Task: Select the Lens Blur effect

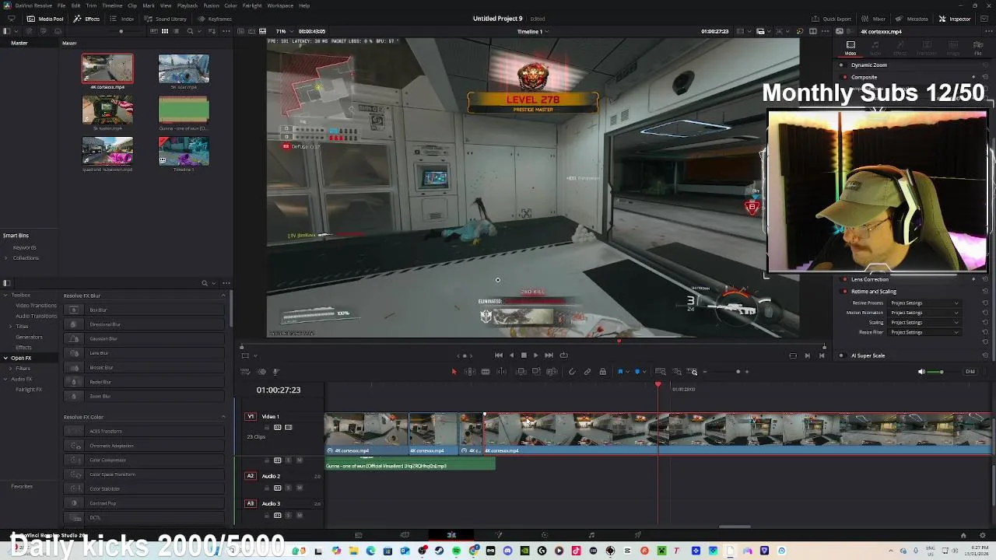Action: click(145, 353)
